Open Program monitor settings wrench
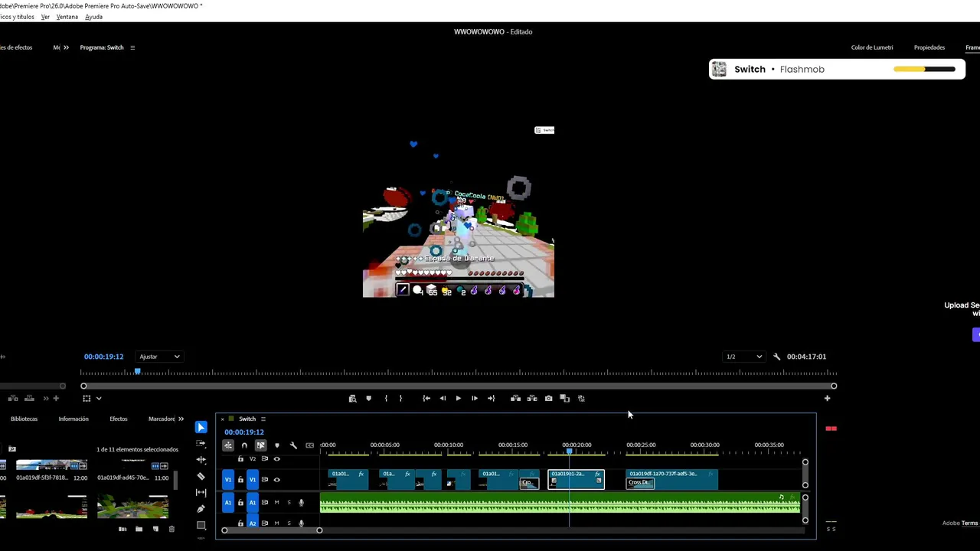Screen dimensions: 980x551 pos(776,357)
